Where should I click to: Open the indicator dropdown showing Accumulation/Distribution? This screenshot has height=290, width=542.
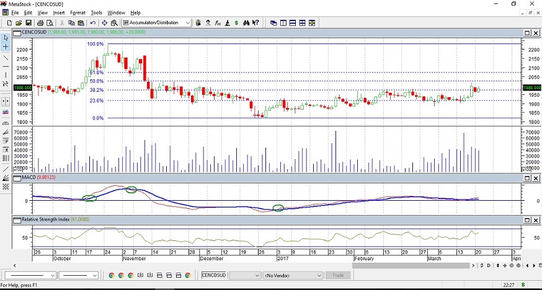[x=157, y=23]
